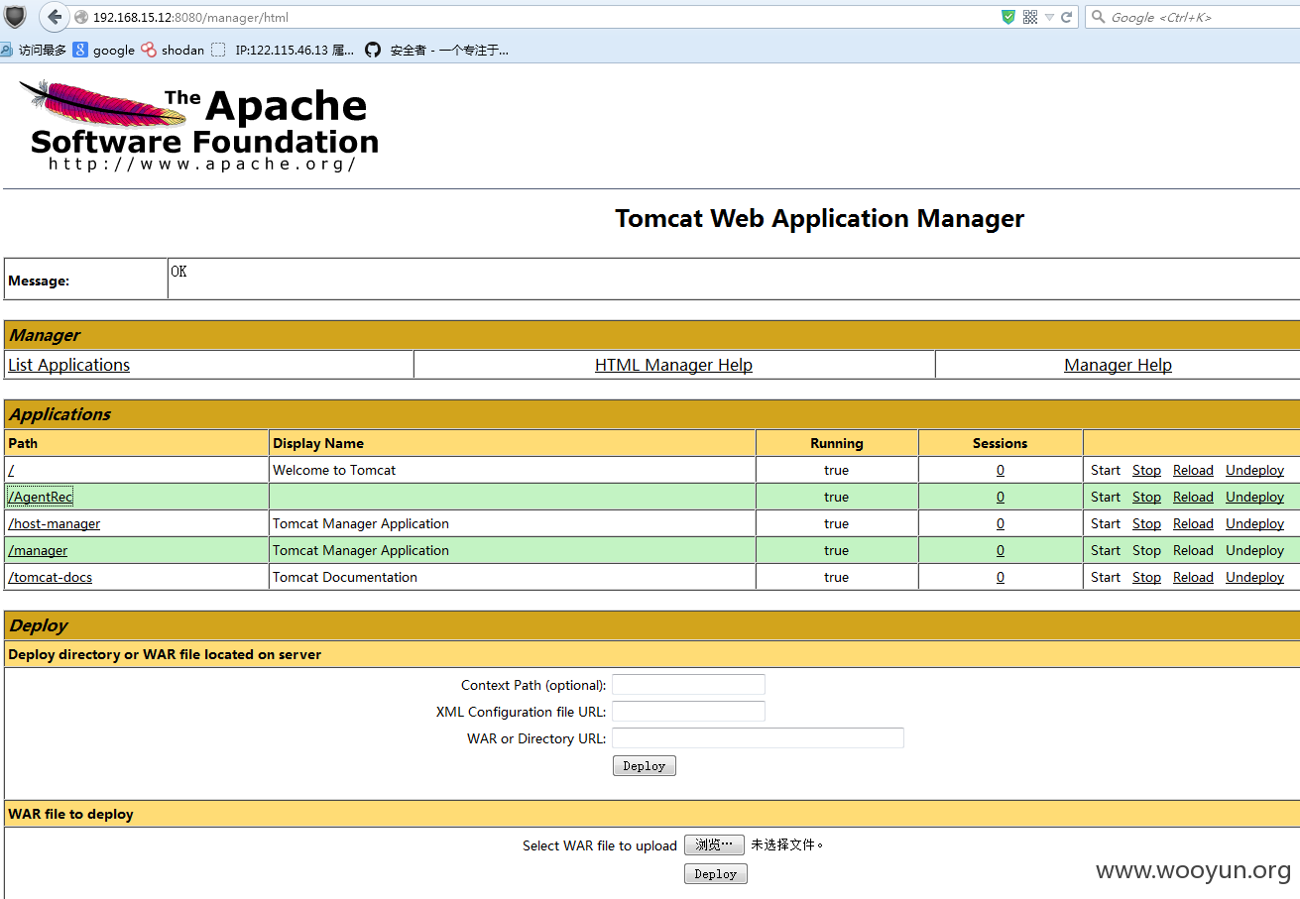Open the /manager application link
This screenshot has width=1300, height=899.
38,550
